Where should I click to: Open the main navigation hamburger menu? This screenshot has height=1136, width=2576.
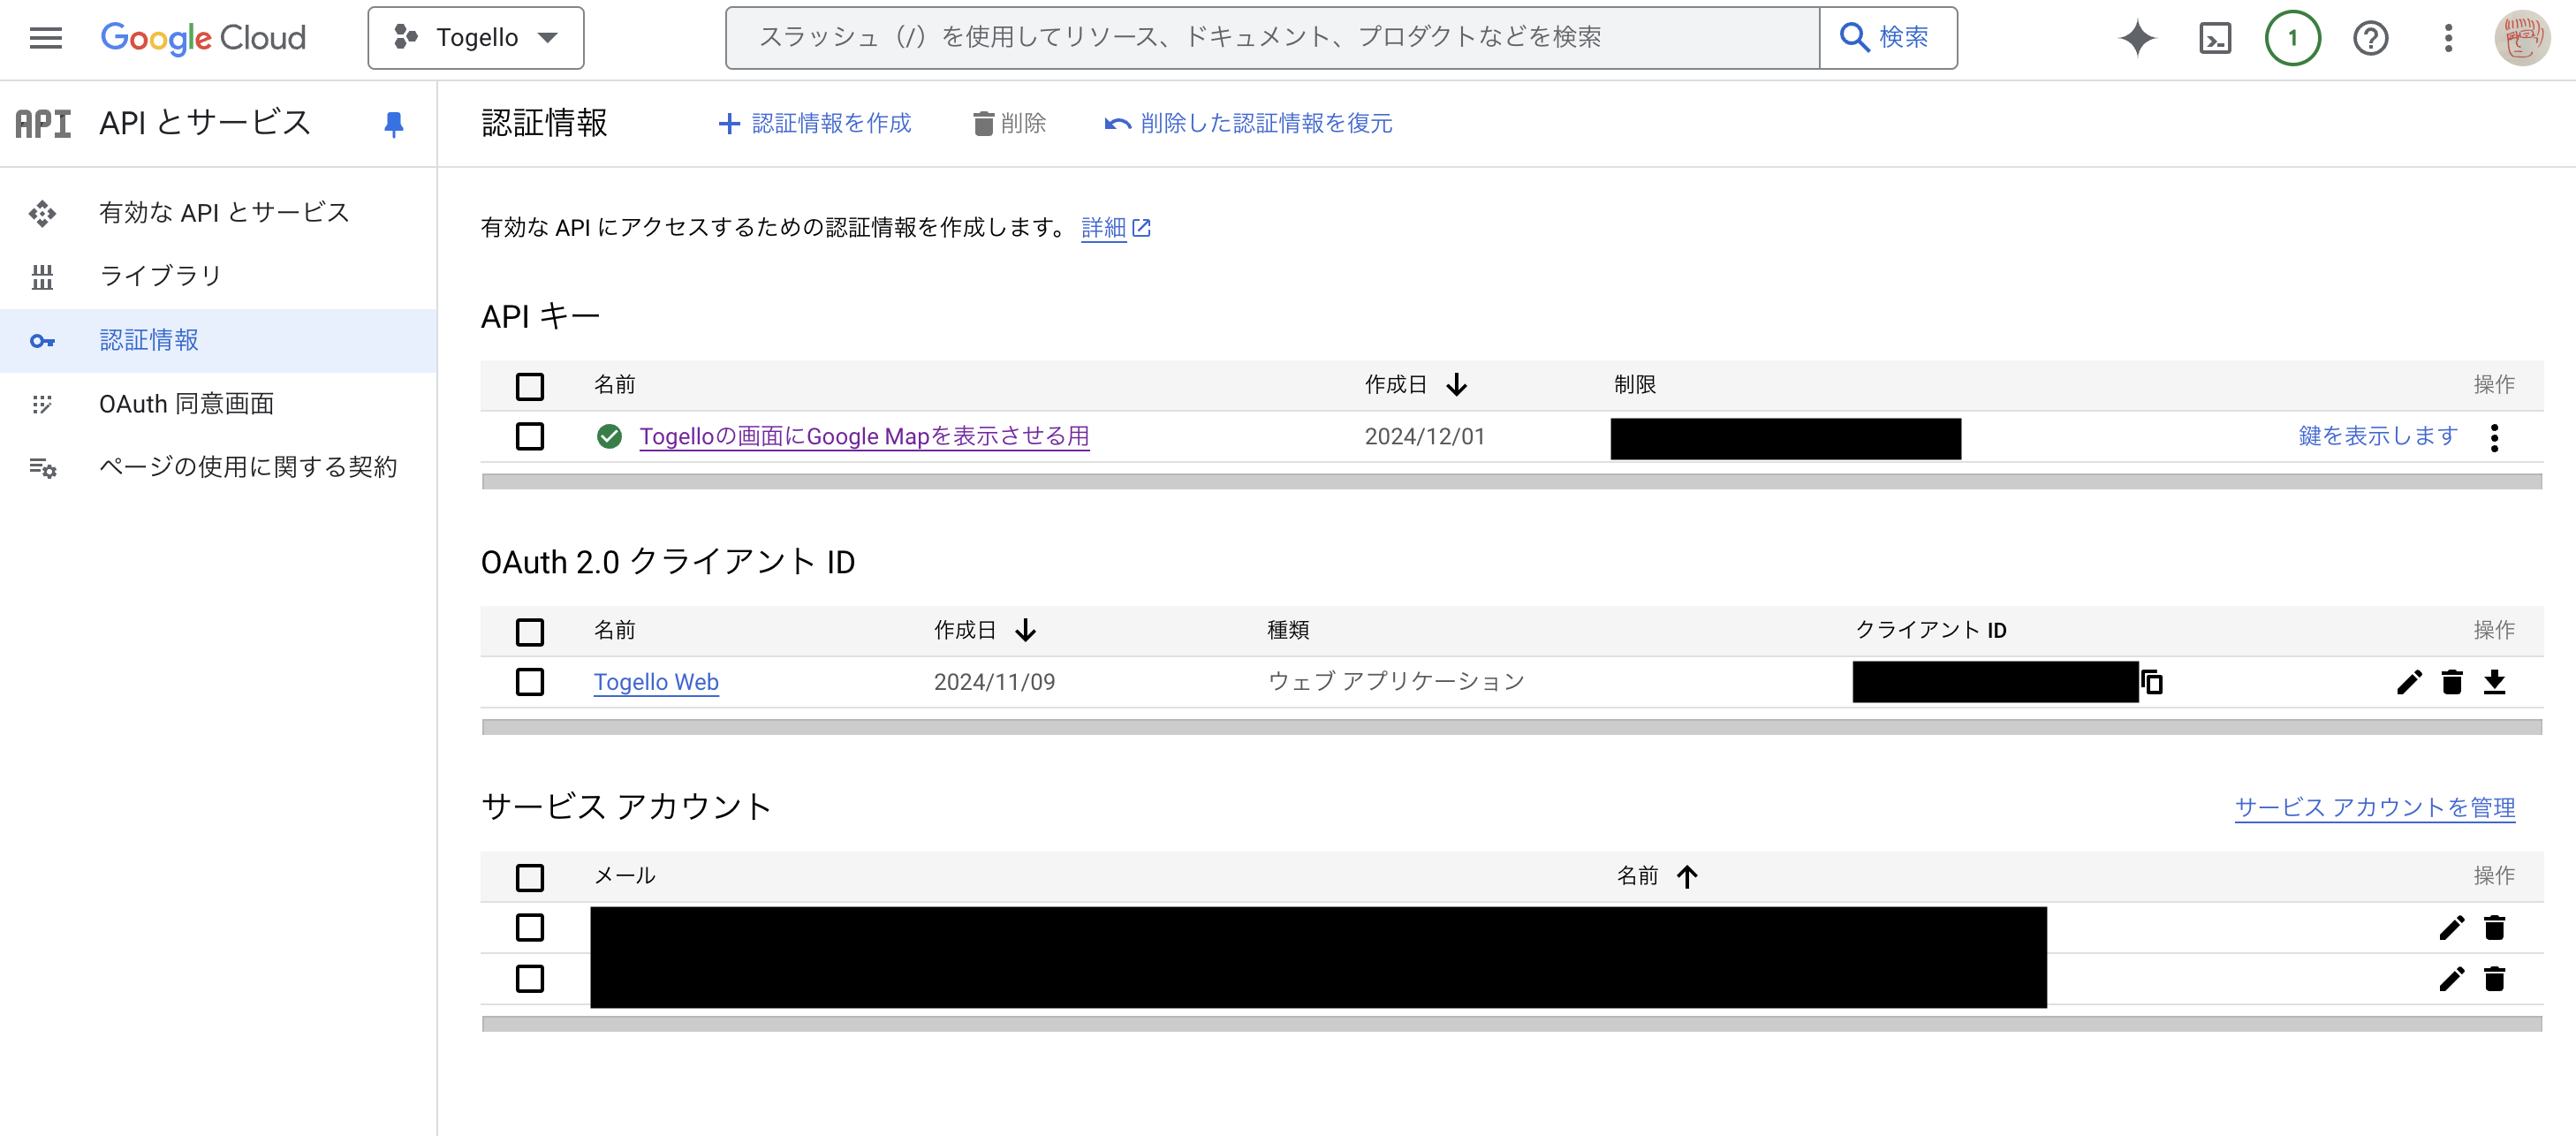[46, 38]
